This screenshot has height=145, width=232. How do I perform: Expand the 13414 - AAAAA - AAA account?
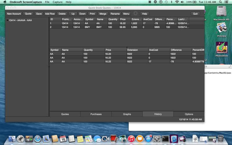[8, 20]
